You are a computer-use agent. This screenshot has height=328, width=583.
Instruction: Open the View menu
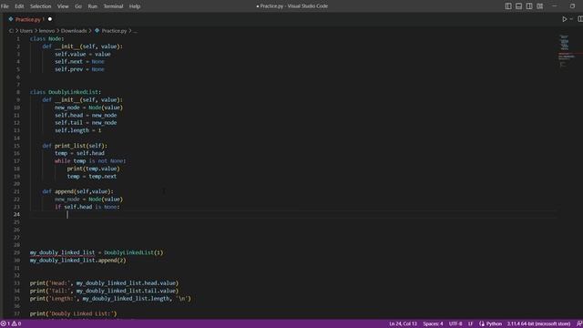[x=63, y=6]
